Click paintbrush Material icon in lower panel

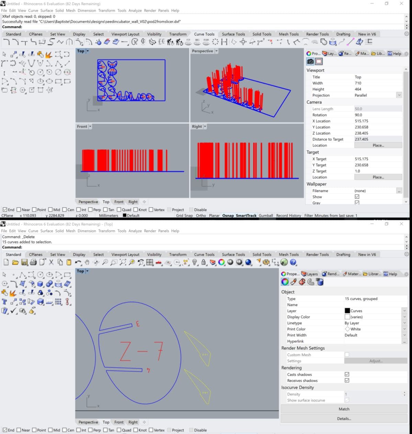point(294,282)
